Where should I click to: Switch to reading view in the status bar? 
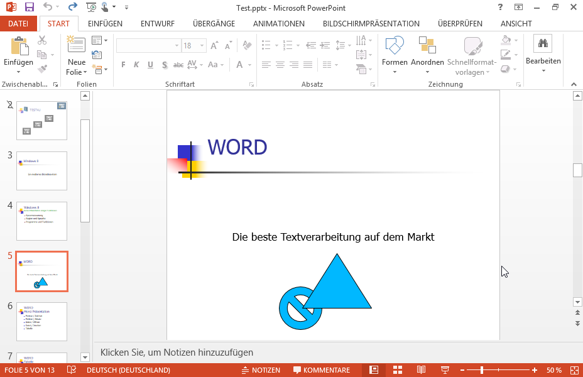pos(421,370)
